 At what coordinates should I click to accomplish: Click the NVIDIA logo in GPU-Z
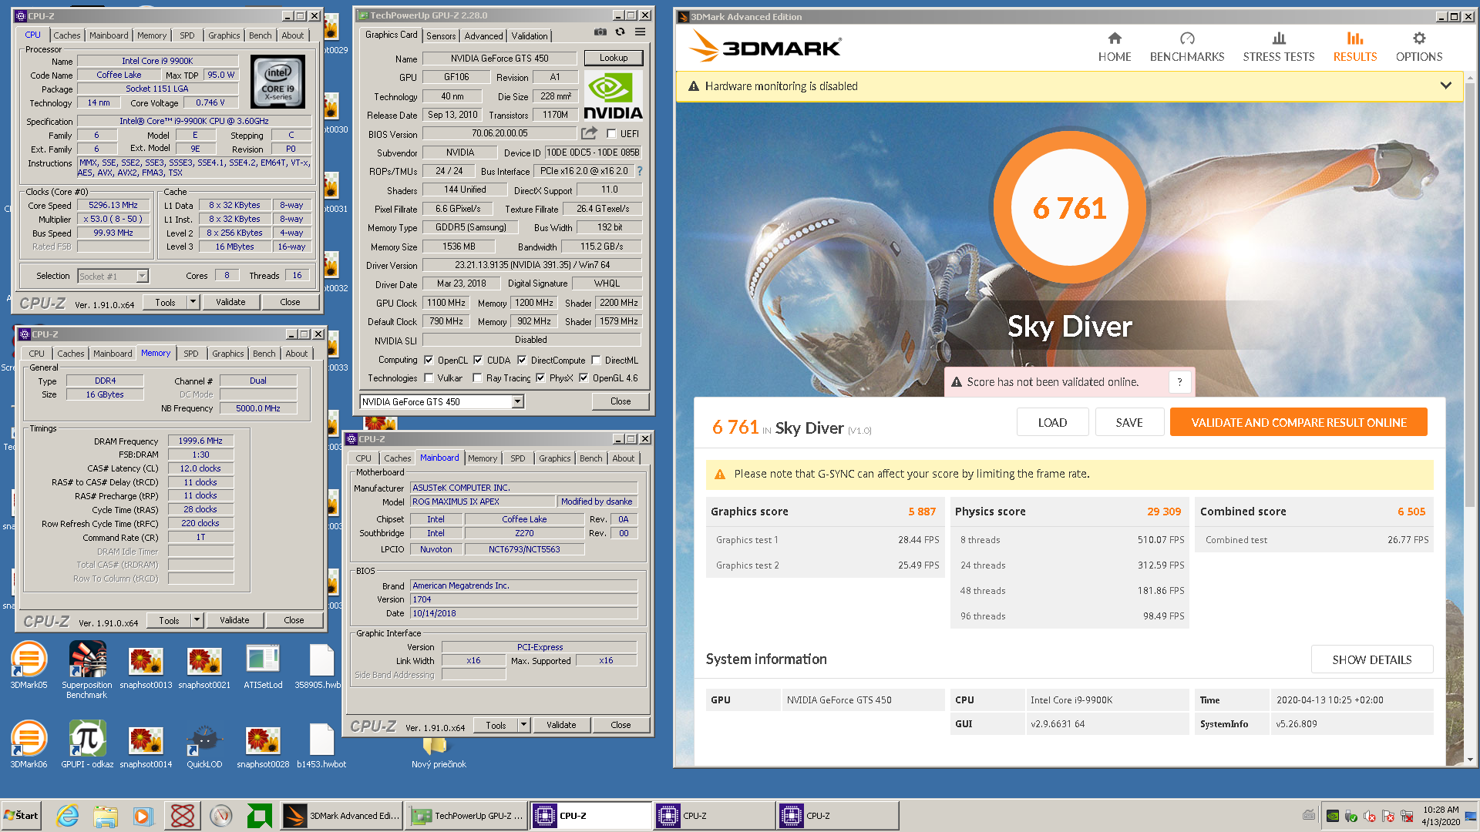613,96
